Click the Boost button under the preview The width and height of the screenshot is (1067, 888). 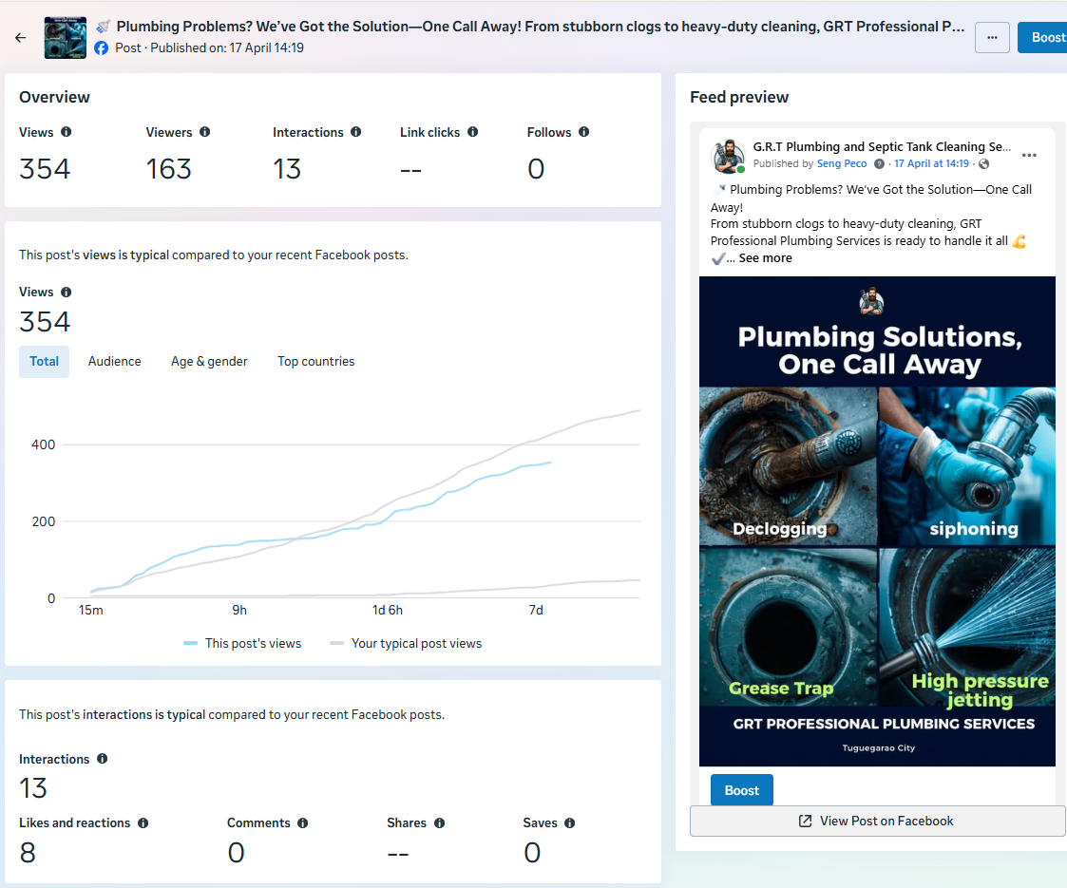pyautogui.click(x=742, y=790)
